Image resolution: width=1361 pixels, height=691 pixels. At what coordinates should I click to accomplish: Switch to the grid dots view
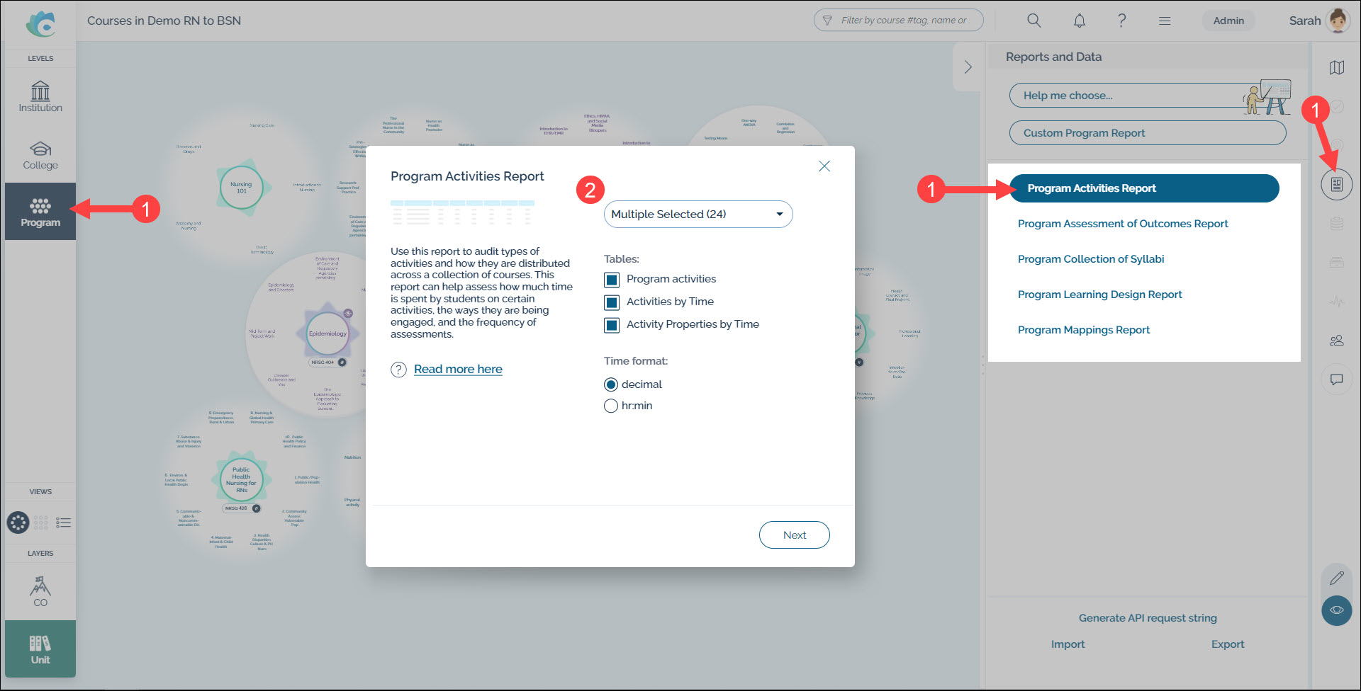(x=41, y=522)
